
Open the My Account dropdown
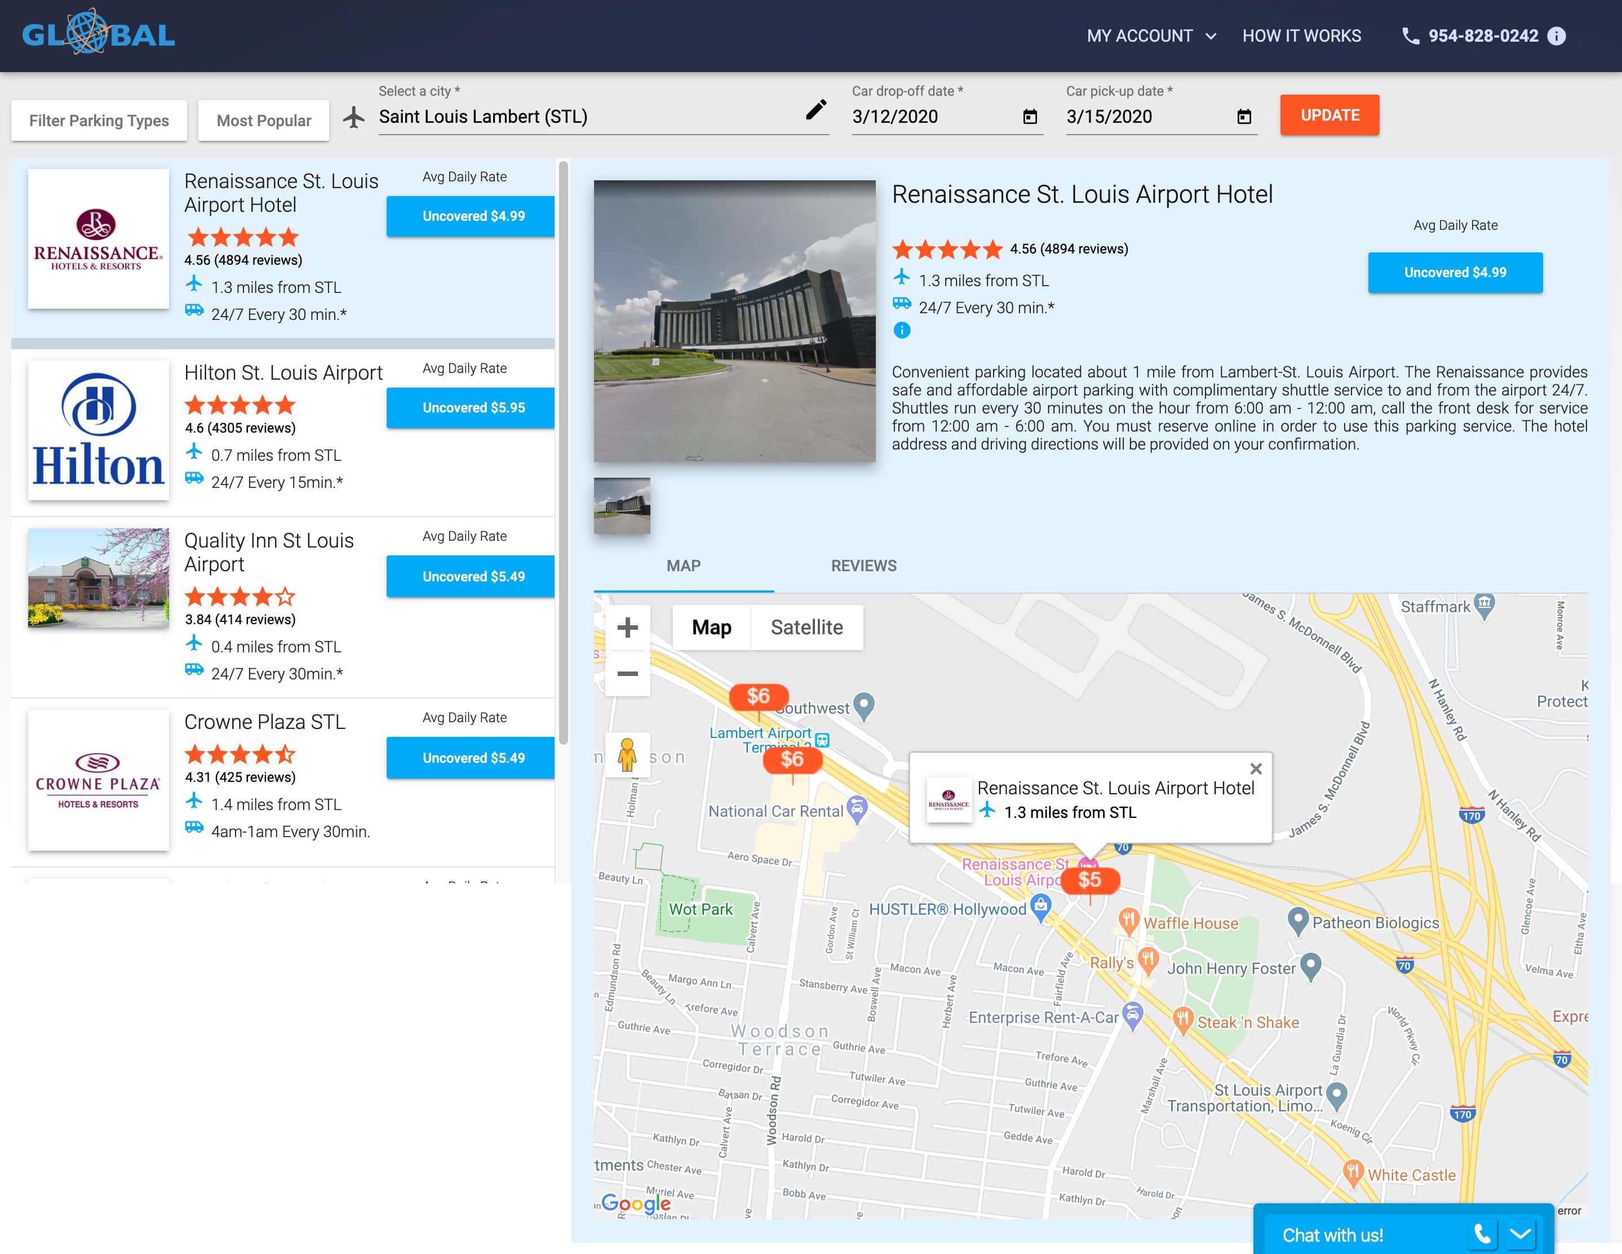click(1151, 35)
